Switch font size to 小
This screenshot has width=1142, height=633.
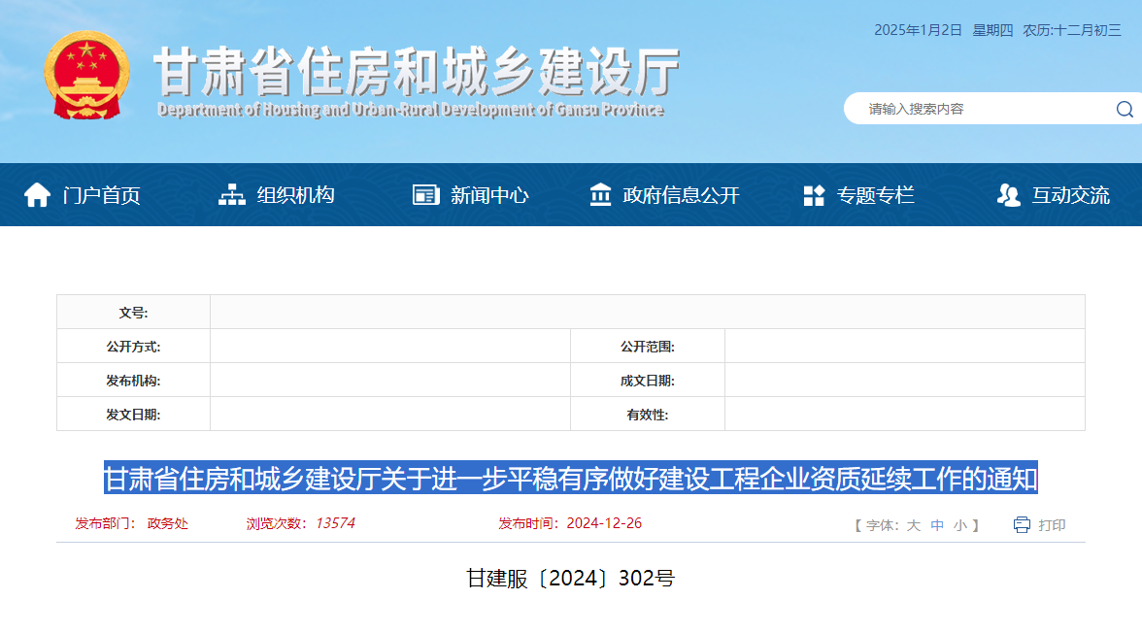coord(960,523)
